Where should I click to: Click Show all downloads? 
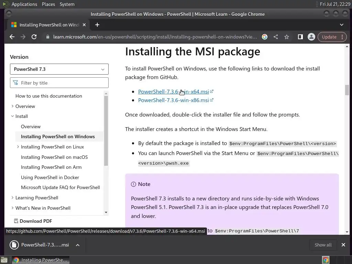pyautogui.click(x=323, y=245)
